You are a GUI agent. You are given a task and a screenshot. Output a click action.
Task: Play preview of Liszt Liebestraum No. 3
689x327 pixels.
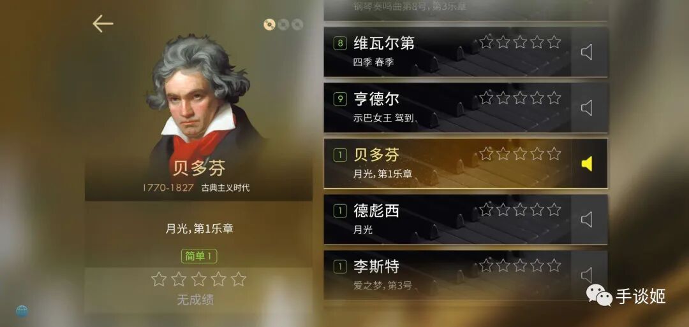click(587, 275)
